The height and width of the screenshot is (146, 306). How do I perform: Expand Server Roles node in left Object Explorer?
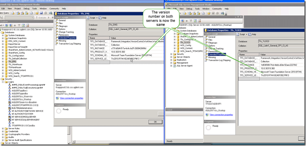[x=3, y=128]
